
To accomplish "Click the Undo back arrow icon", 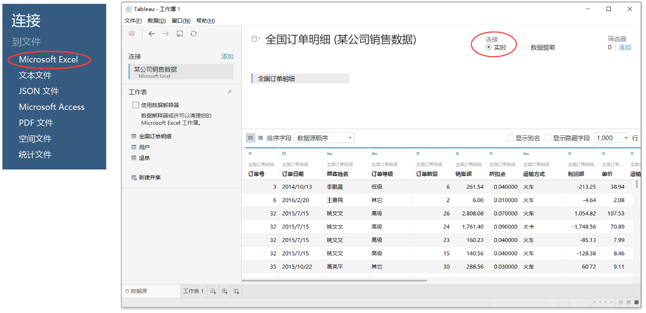I will pyautogui.click(x=152, y=34).
